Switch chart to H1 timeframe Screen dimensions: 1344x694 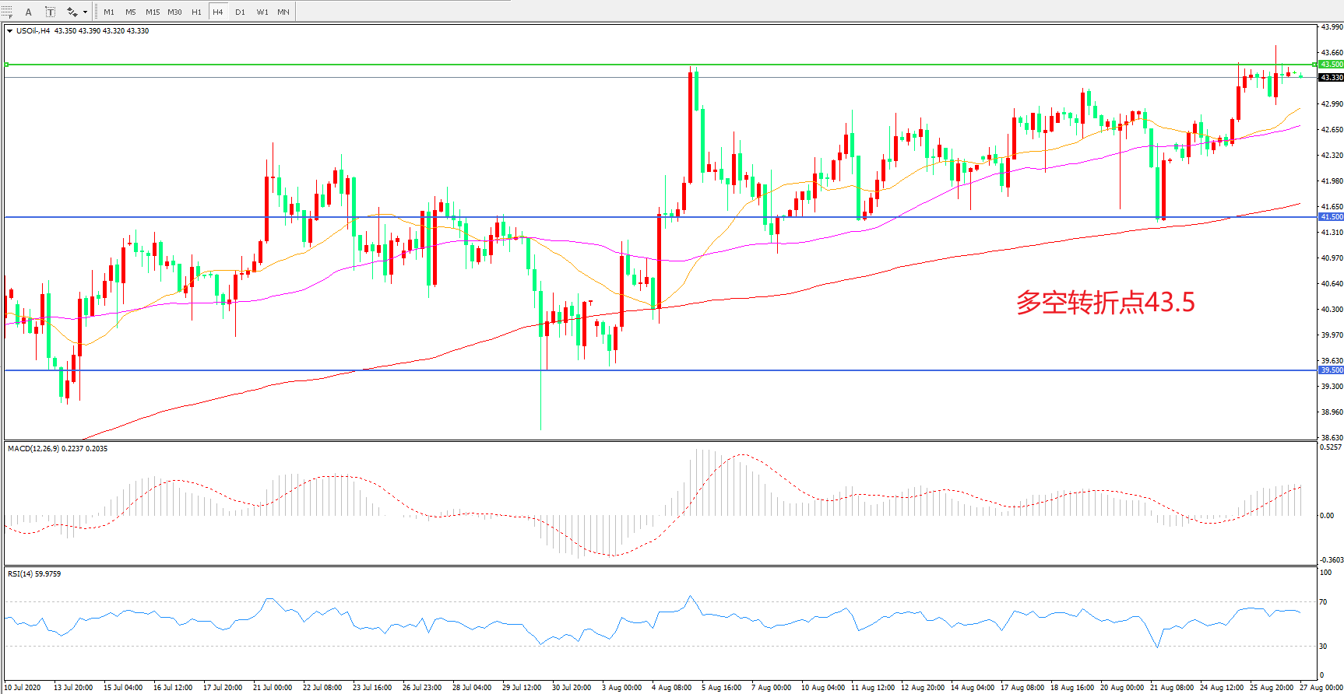tap(196, 12)
